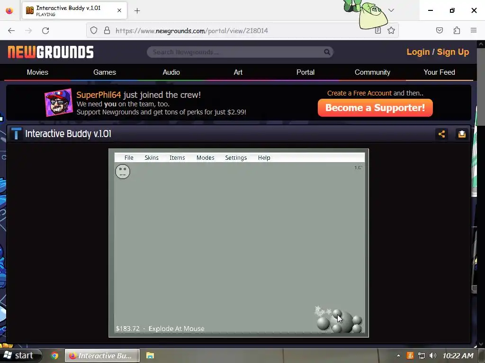Click the network tray icon

(x=421, y=355)
